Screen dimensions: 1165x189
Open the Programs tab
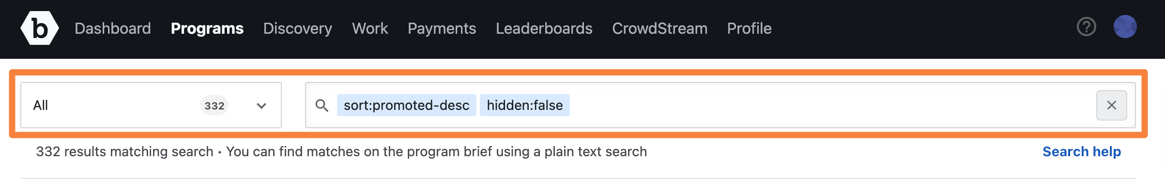207,28
